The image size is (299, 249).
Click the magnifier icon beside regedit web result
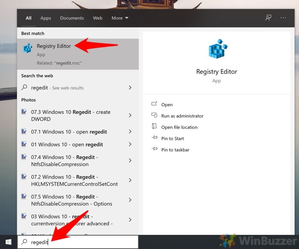(x=24, y=87)
